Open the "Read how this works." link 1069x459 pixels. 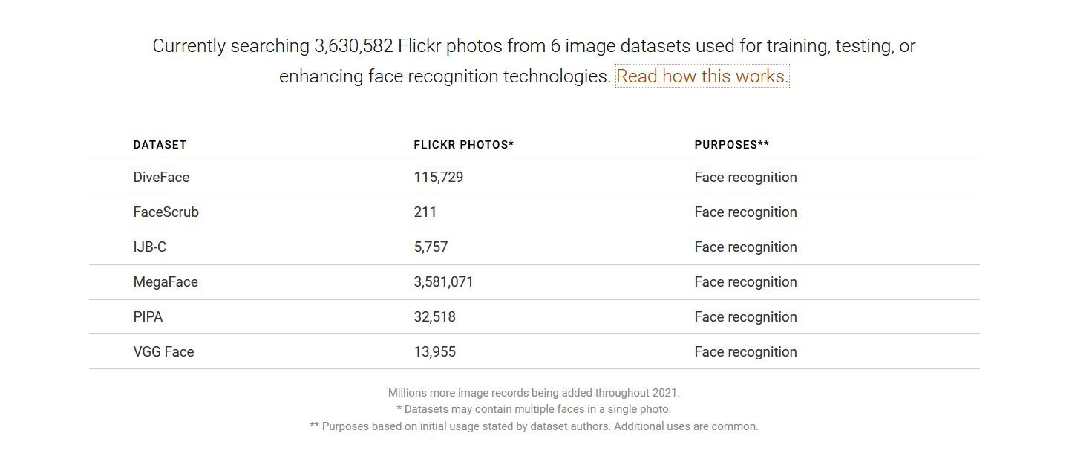point(702,76)
